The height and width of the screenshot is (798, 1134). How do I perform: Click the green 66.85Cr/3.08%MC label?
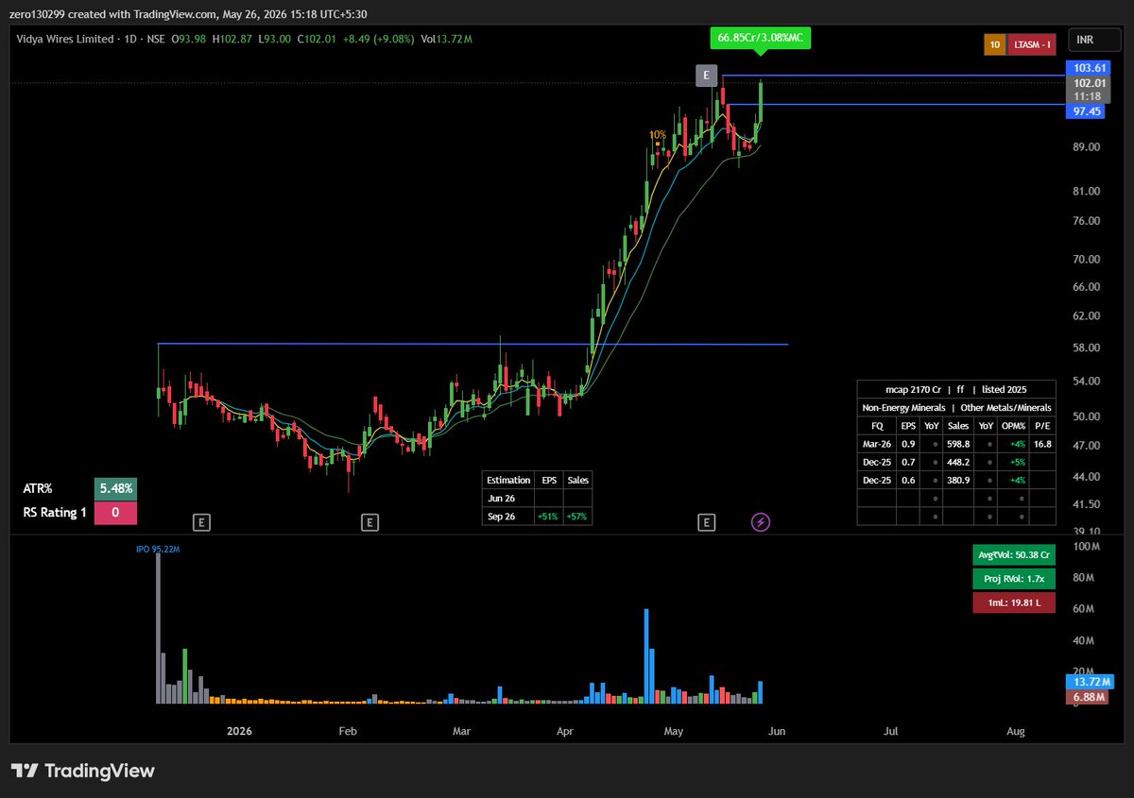click(760, 38)
